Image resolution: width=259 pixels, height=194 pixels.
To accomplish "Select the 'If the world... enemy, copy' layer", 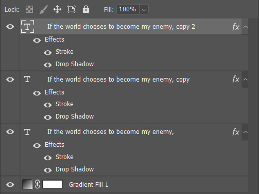I will (118, 80).
